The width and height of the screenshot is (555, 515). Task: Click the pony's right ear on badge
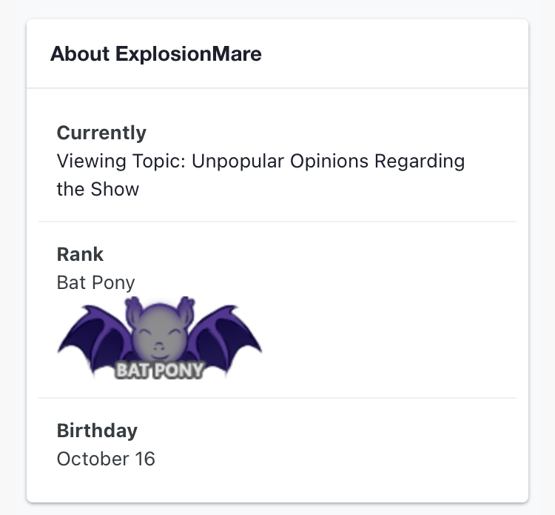[x=186, y=310]
